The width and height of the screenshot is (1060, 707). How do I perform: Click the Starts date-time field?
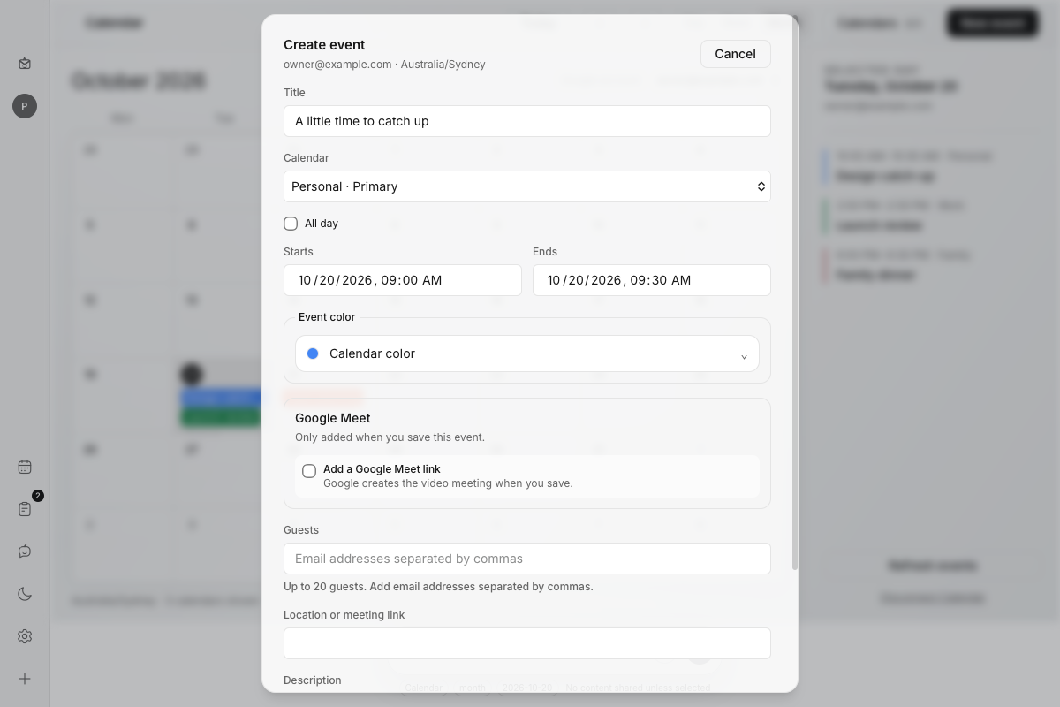(403, 280)
